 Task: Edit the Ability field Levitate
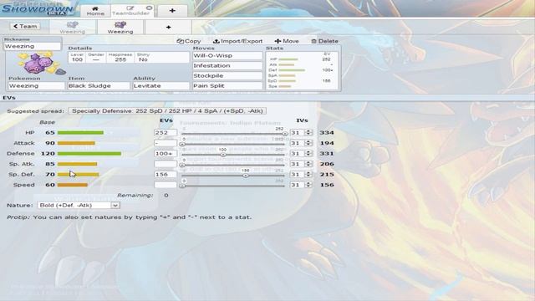point(160,85)
